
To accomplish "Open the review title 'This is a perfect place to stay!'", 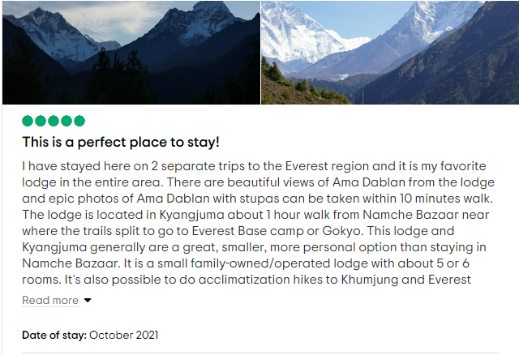I will coord(121,143).
